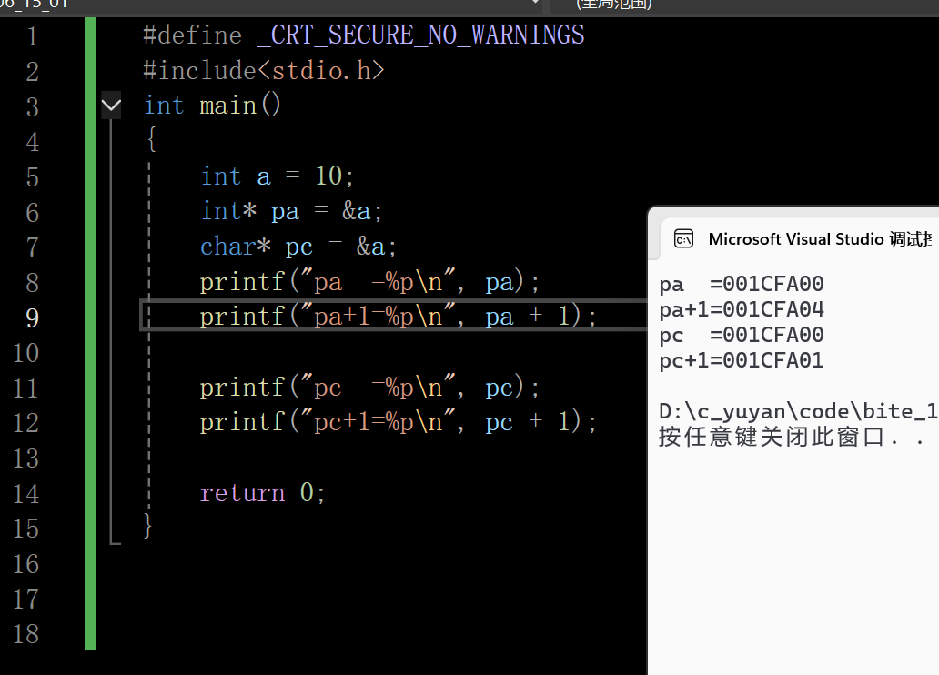
Task: Click printf statement printing pa on line 8
Action: [369, 282]
